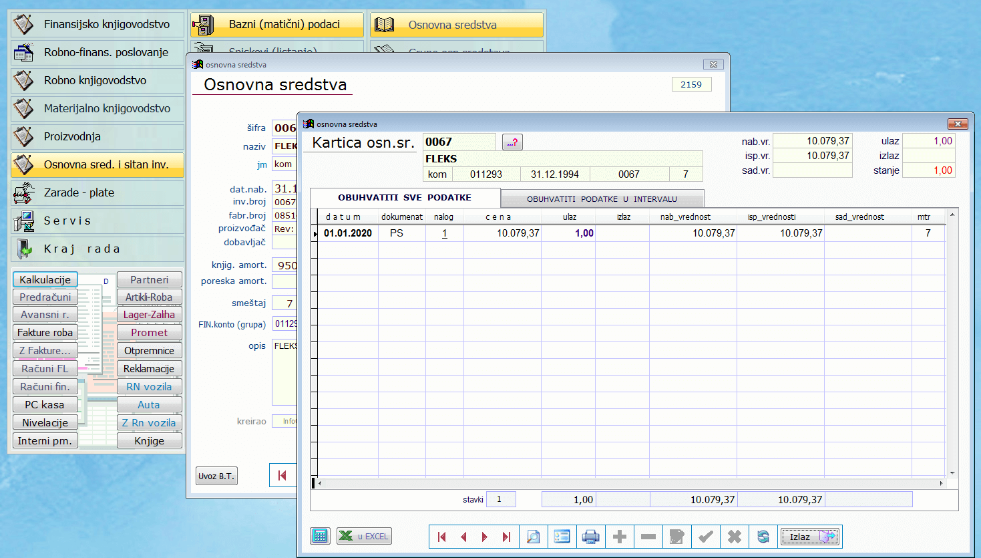The width and height of the screenshot is (981, 558).
Task: Open the Kalkulacije shortcut button
Action: pyautogui.click(x=45, y=279)
